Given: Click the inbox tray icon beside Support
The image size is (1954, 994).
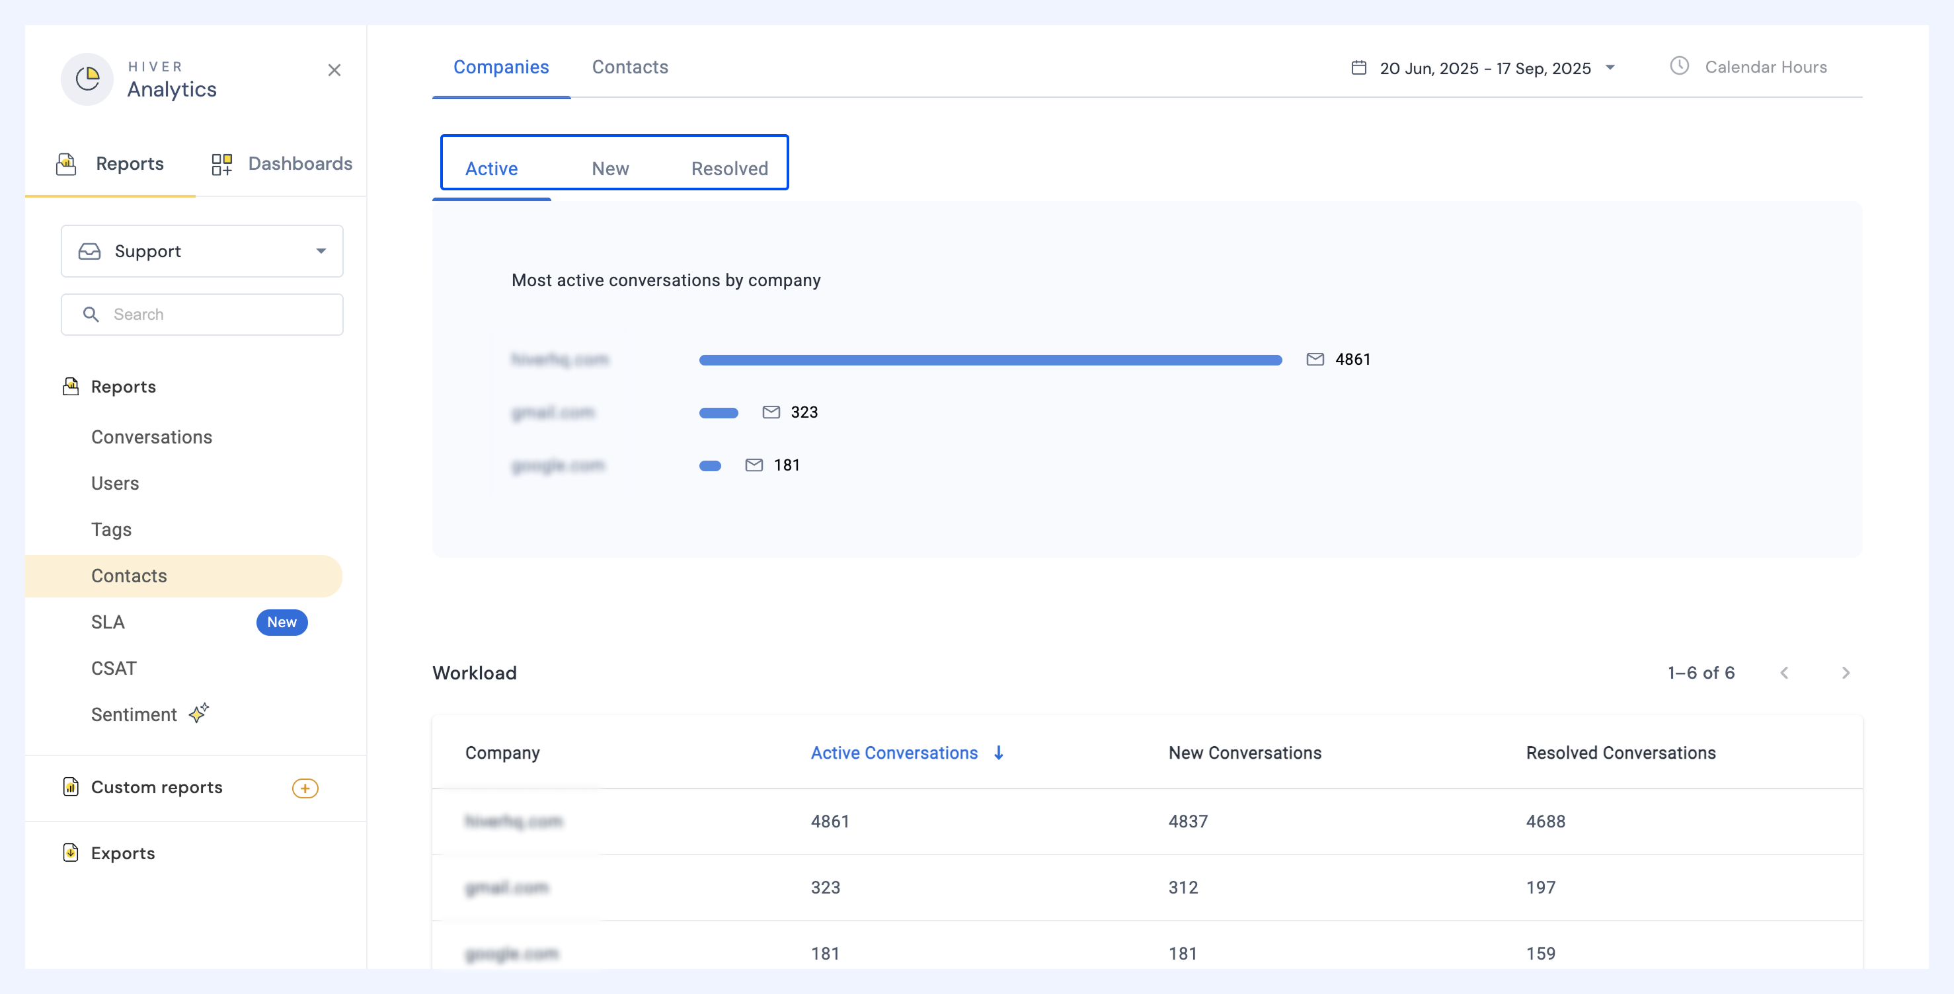Looking at the screenshot, I should (x=89, y=251).
